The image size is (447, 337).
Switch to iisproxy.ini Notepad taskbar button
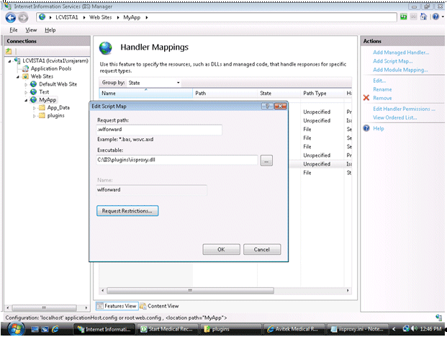pos(358,329)
